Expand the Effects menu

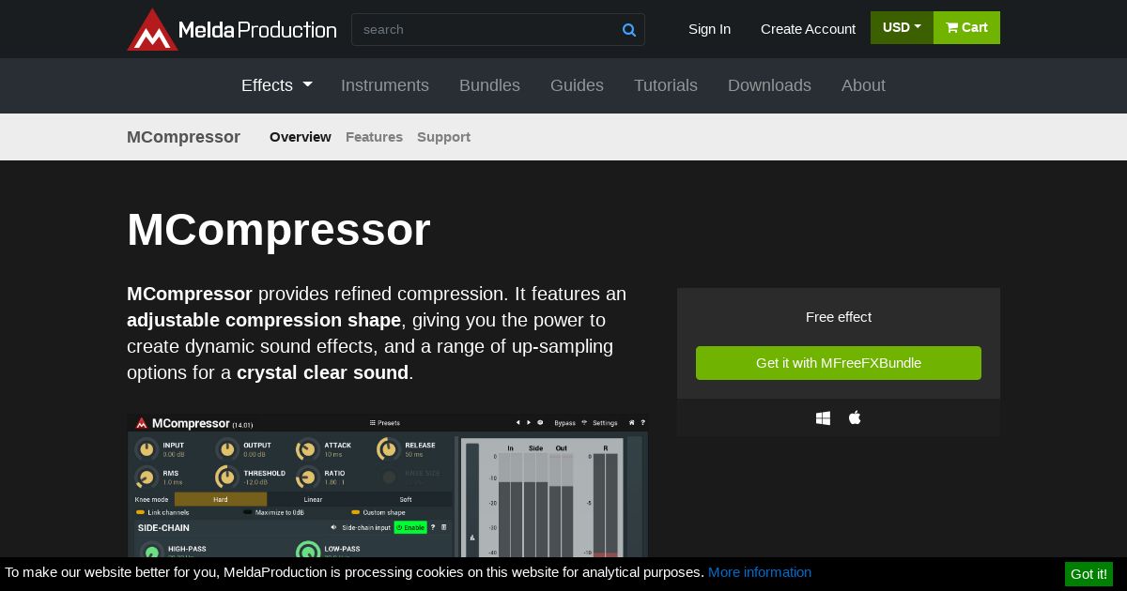(277, 85)
